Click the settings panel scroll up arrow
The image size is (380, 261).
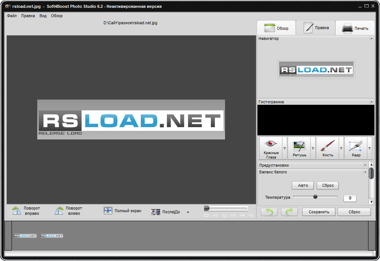pos(371,164)
